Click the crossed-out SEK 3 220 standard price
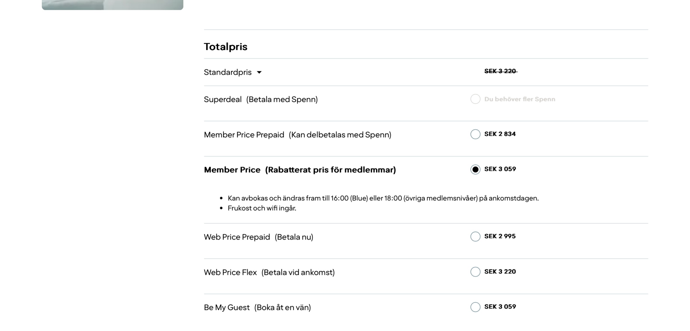The width and height of the screenshot is (690, 331). [x=500, y=71]
